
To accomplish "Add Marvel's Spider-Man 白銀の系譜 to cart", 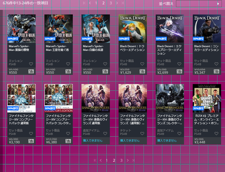I will pyautogui.click(x=105, y=71).
